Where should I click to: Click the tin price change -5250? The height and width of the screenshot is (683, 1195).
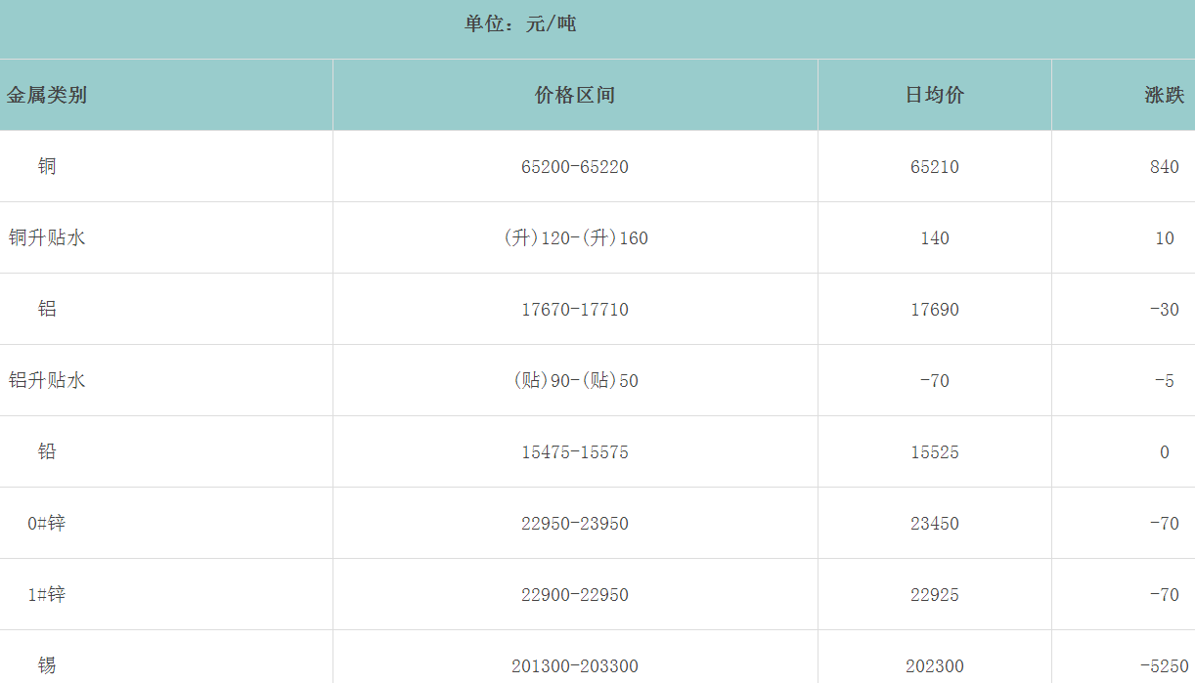[x=1164, y=666]
